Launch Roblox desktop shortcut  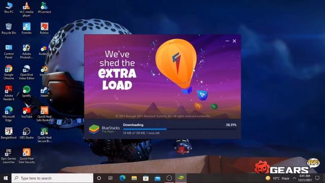point(44,28)
